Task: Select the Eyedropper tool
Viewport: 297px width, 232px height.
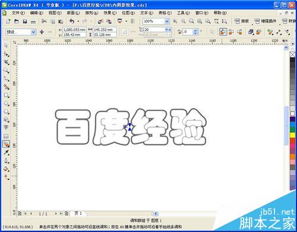Action: pyautogui.click(x=6, y=152)
